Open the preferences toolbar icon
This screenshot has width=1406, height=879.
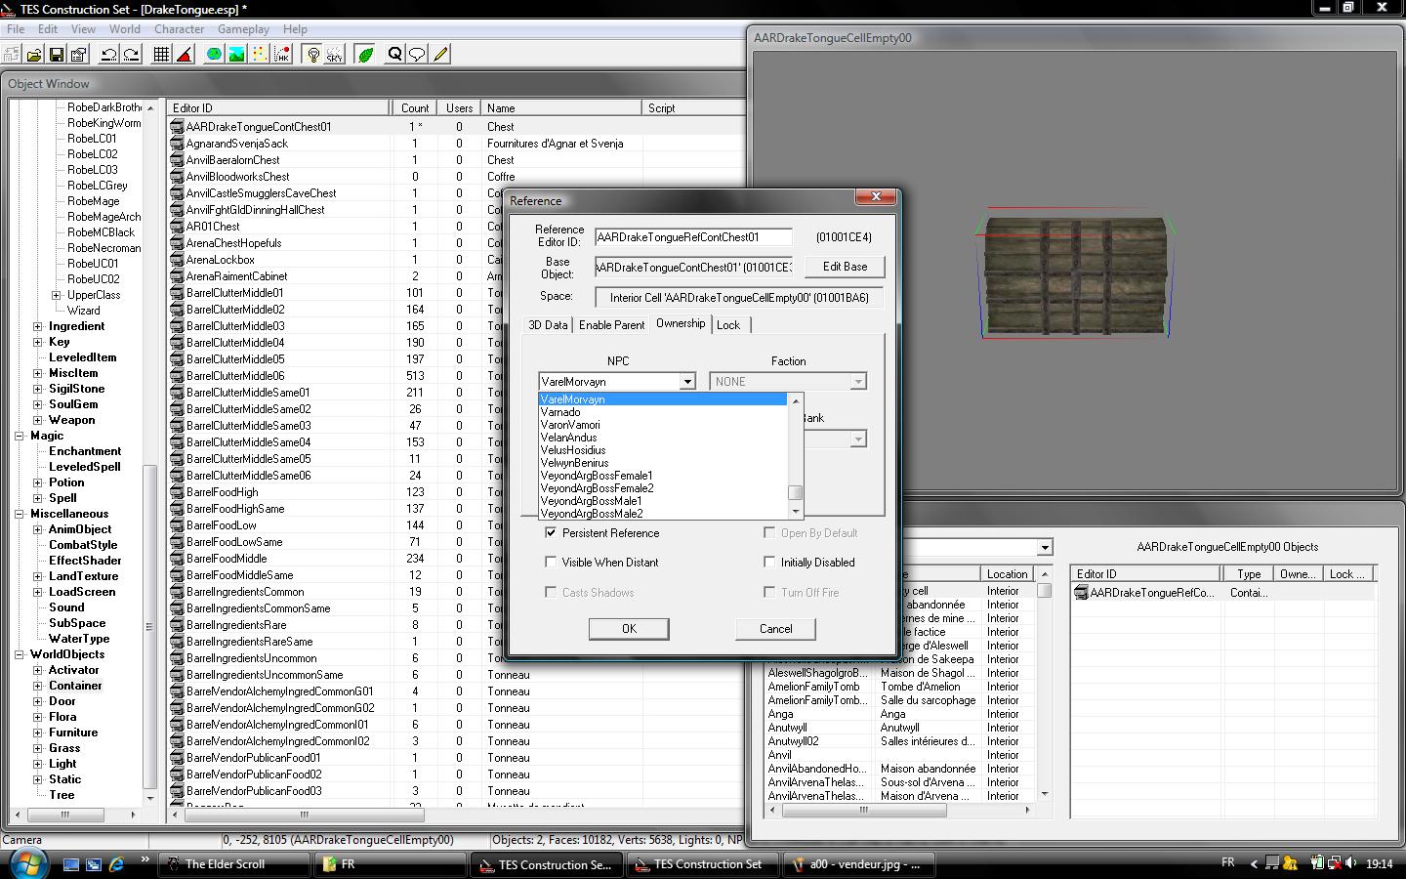(78, 55)
